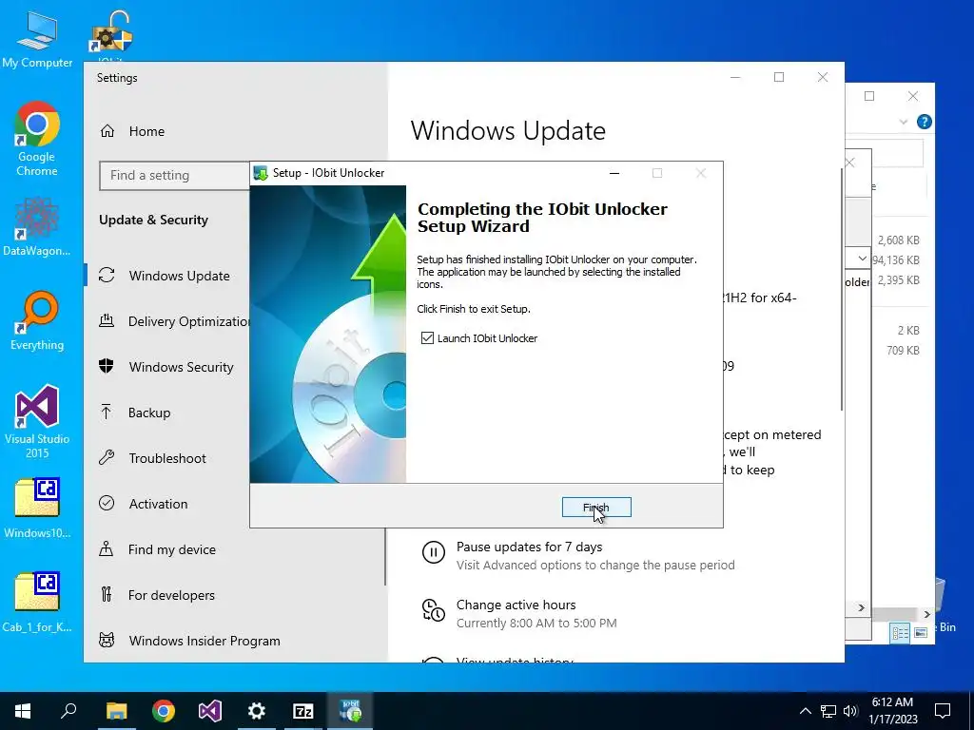The width and height of the screenshot is (974, 730).
Task: Open Troubleshoot settings page
Action: point(167,458)
